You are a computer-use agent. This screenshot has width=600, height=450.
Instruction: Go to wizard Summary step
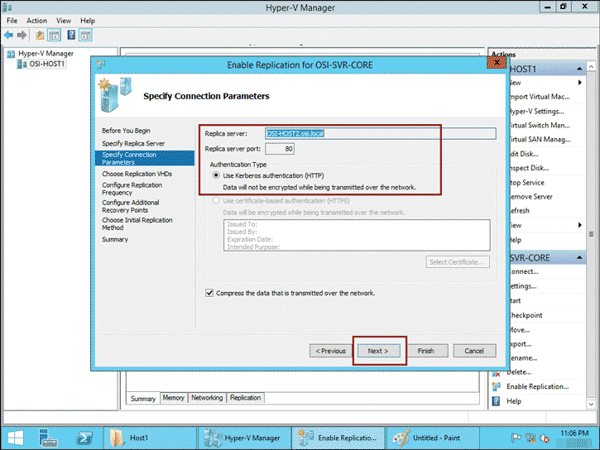point(115,239)
